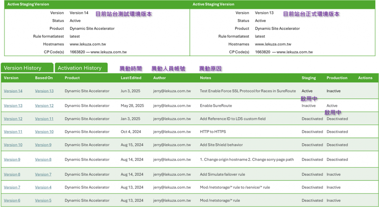Select the Author column header
The image size is (379, 207).
pos(160,78)
